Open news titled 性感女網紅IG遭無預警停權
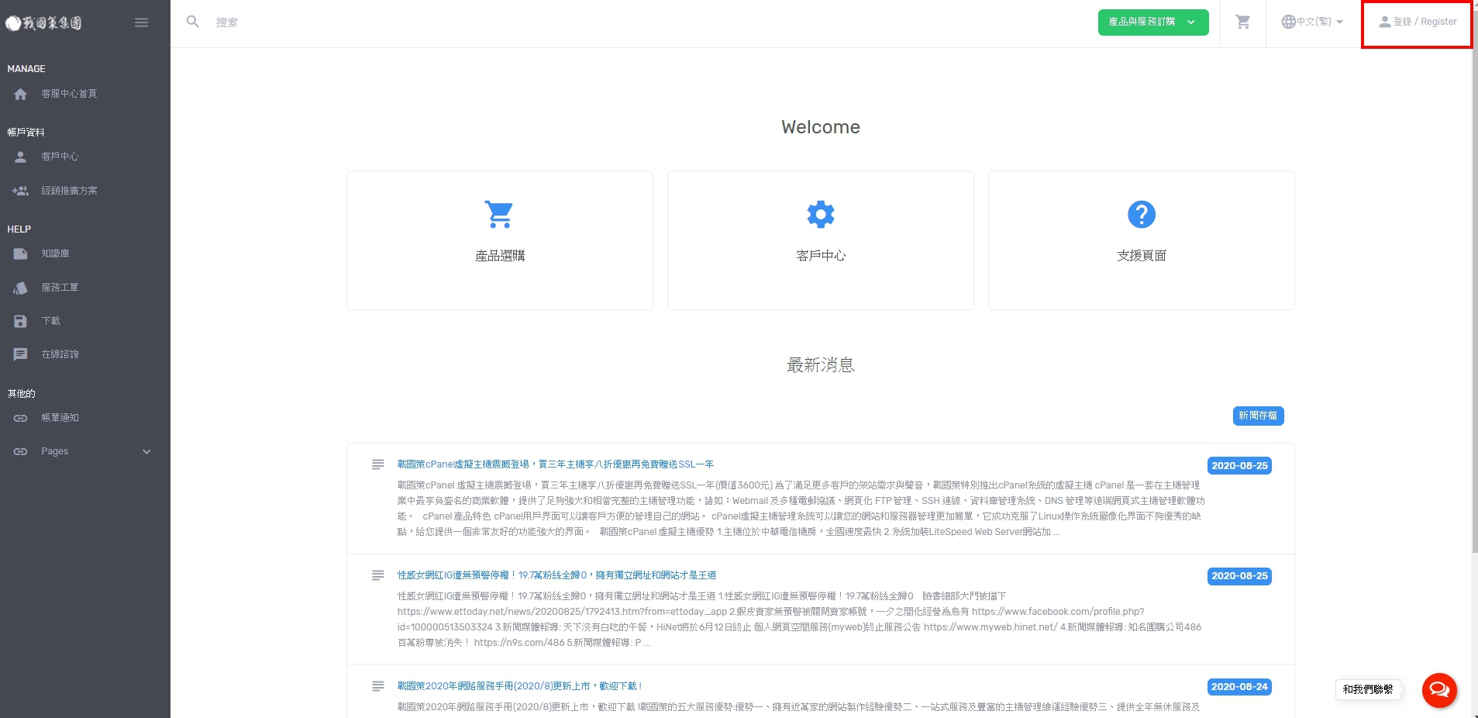This screenshot has width=1478, height=718. point(556,575)
